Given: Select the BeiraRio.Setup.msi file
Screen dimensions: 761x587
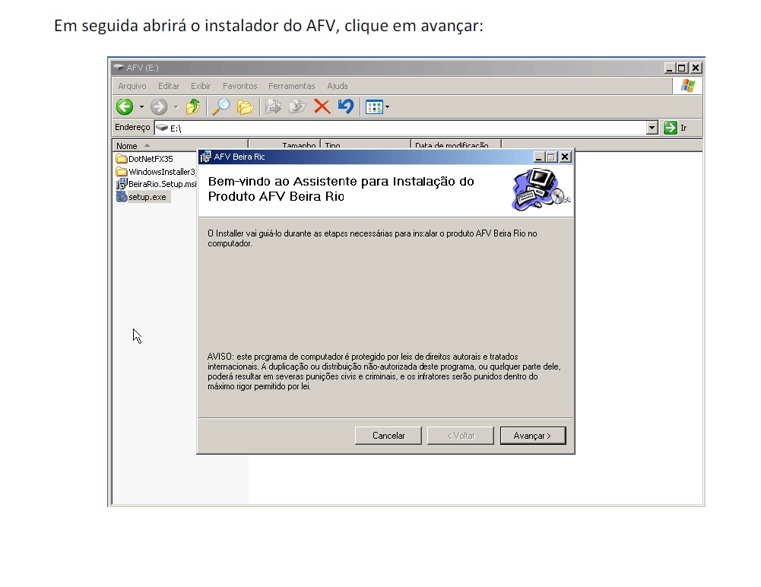Looking at the screenshot, I should tap(157, 184).
